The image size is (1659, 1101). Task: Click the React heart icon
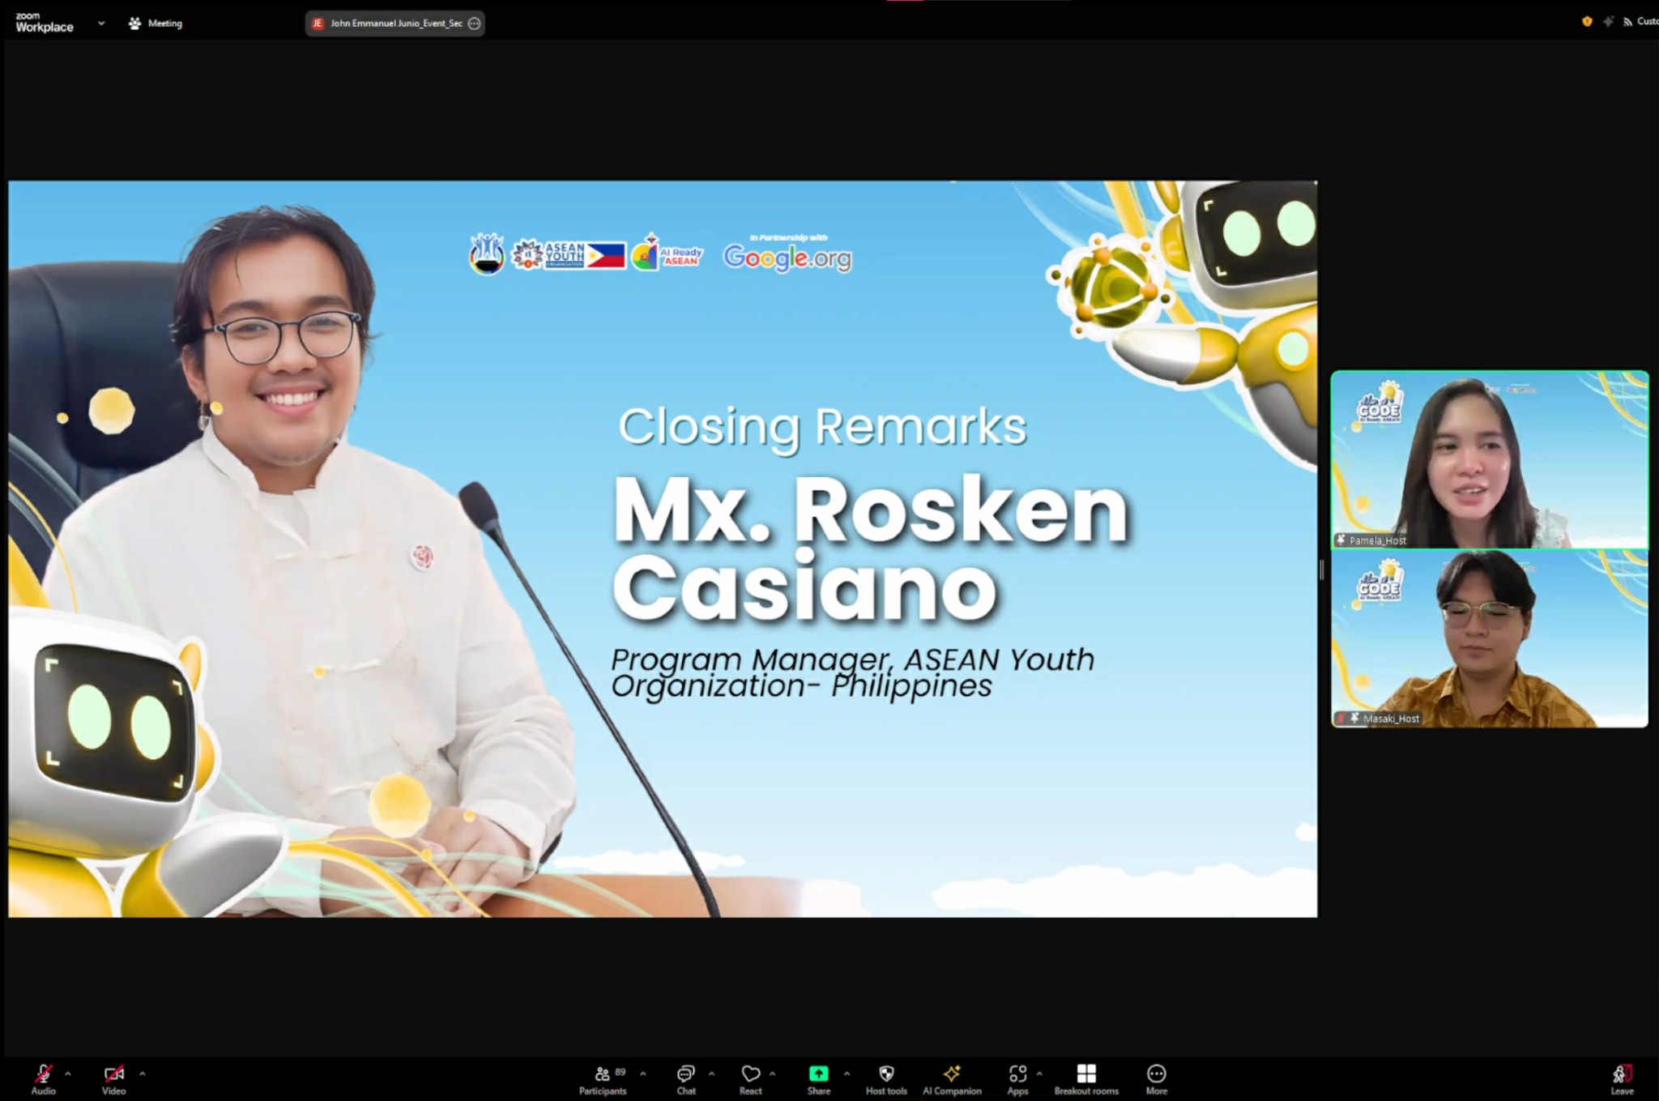[750, 1074]
